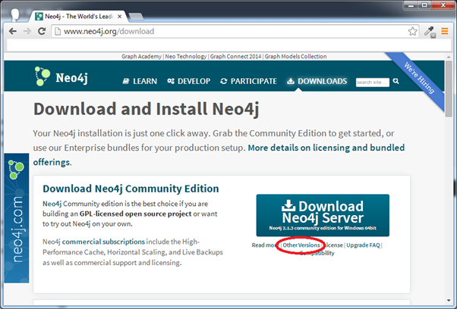Click the magnifier search icon
Image resolution: width=457 pixels, height=309 pixels.
[x=396, y=81]
